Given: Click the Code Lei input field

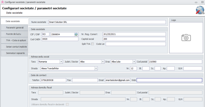Looking at the screenshot, I should pos(135,44).
